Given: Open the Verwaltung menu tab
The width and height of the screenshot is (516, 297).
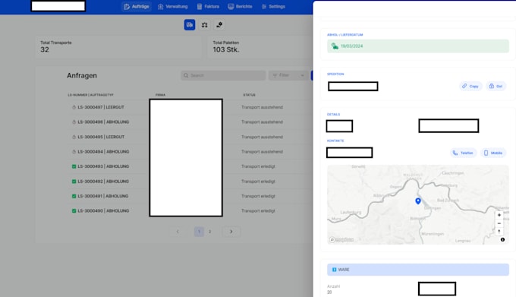Looking at the screenshot, I should (x=173, y=7).
